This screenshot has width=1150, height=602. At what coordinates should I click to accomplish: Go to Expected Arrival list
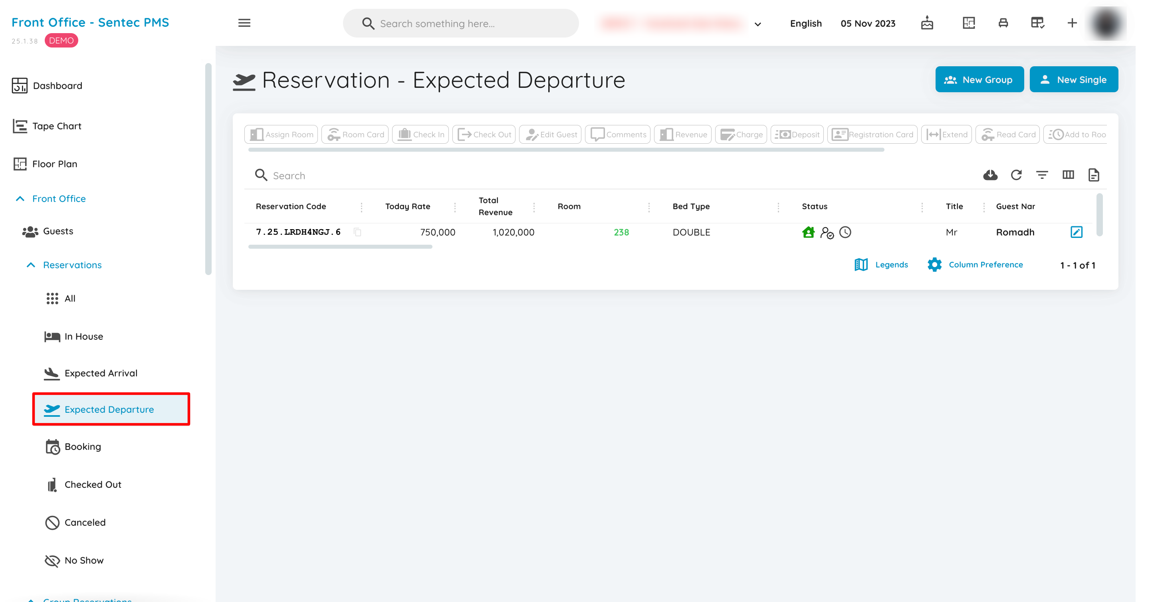[x=101, y=373]
